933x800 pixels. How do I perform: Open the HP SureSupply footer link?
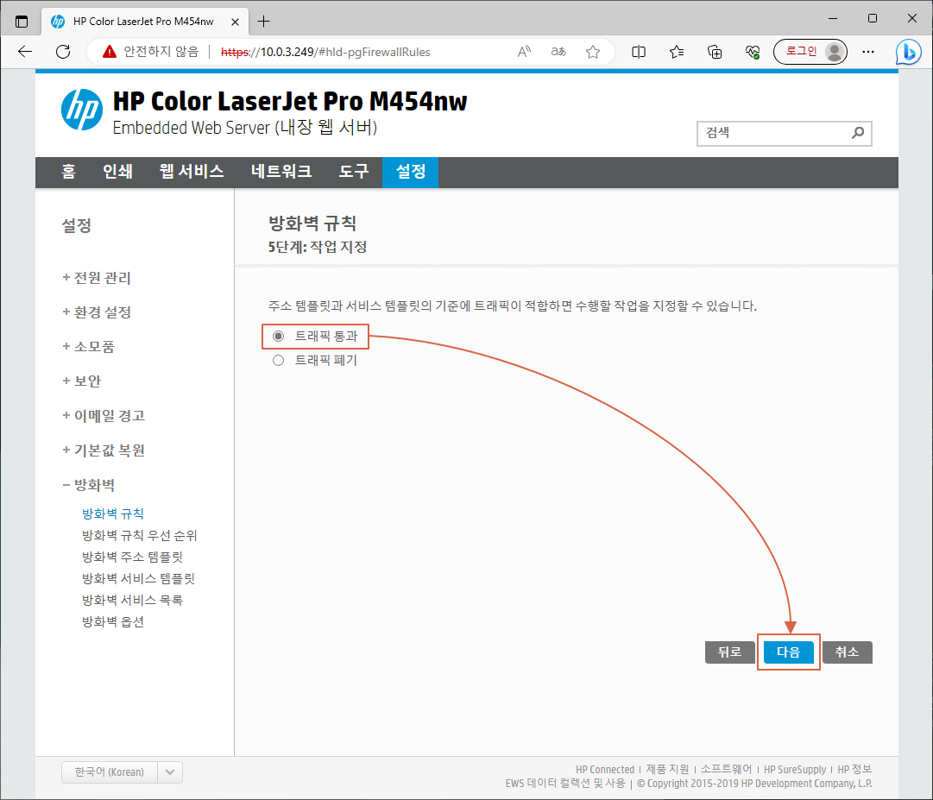(x=795, y=770)
